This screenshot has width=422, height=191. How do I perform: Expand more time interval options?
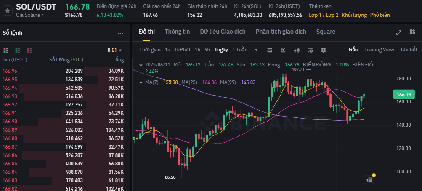256,50
